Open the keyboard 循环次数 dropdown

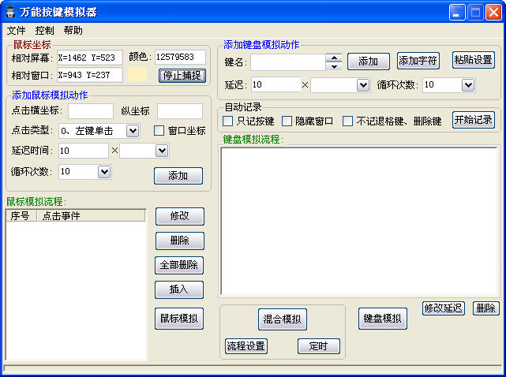467,84
